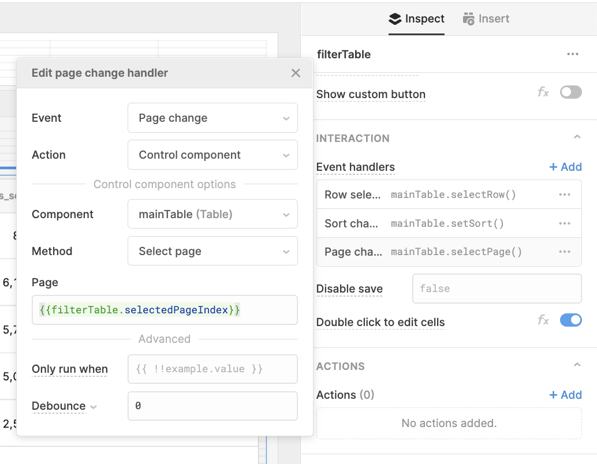Image resolution: width=597 pixels, height=464 pixels.
Task: Open options for the Row selection handler
Action: 564,194
